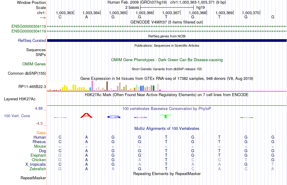Viewport: 287px width, 185px height.
Task: Click the -4.5 PhyloP minimum value
Action: [x=39, y=124]
